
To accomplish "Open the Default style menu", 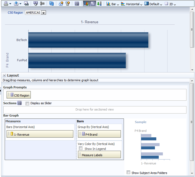I will click(x=153, y=4).
